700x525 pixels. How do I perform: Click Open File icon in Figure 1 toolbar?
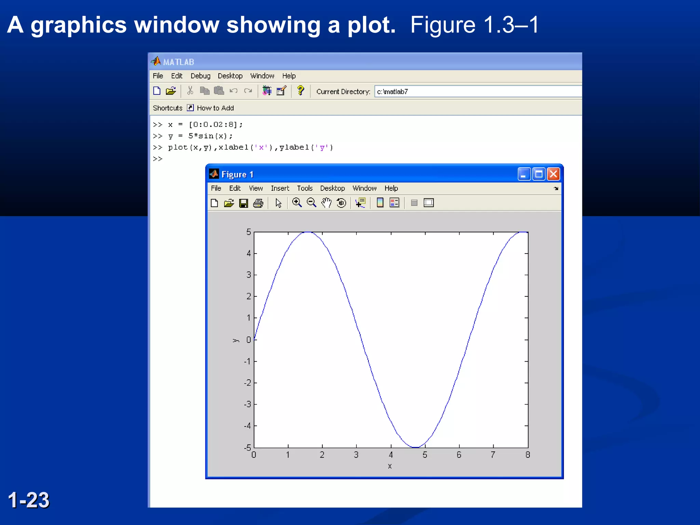click(229, 203)
